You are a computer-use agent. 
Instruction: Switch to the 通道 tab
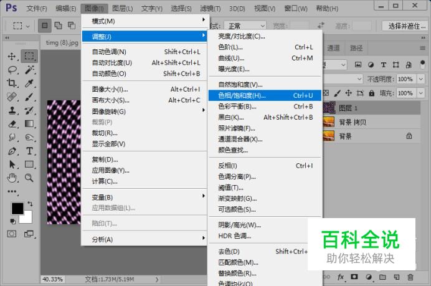333,48
